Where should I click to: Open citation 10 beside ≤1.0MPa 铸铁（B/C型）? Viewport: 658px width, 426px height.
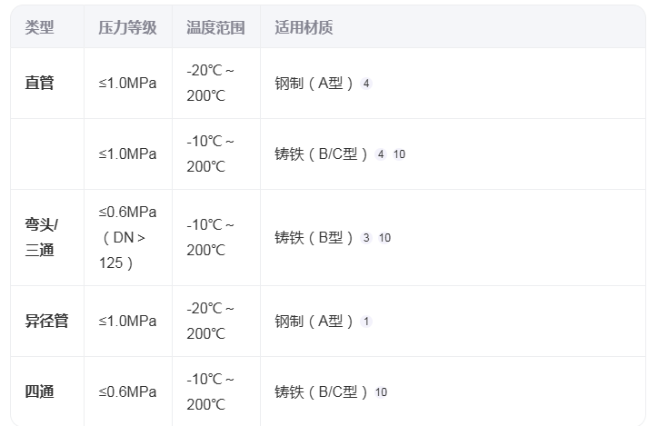(x=399, y=154)
